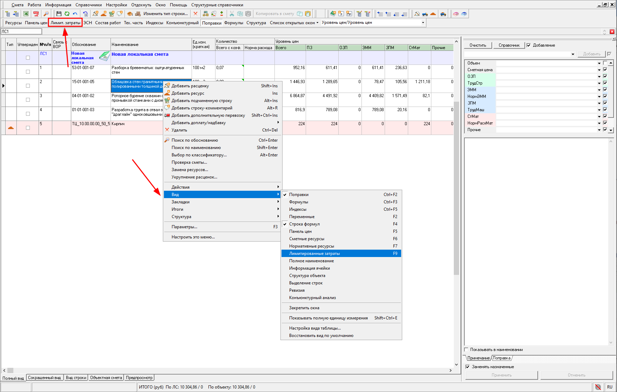Click the green refresh arrows icon
Image resolution: width=617 pixels, height=392 pixels.
pos(67,14)
